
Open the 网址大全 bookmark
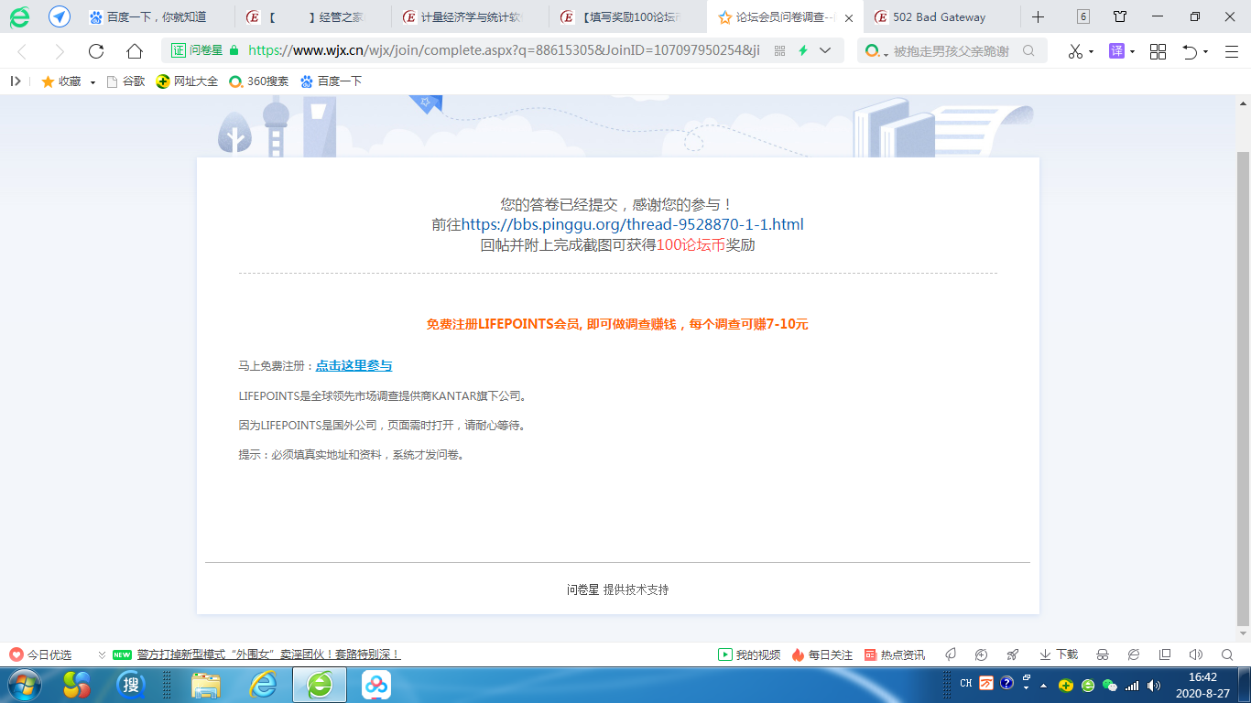coord(187,81)
